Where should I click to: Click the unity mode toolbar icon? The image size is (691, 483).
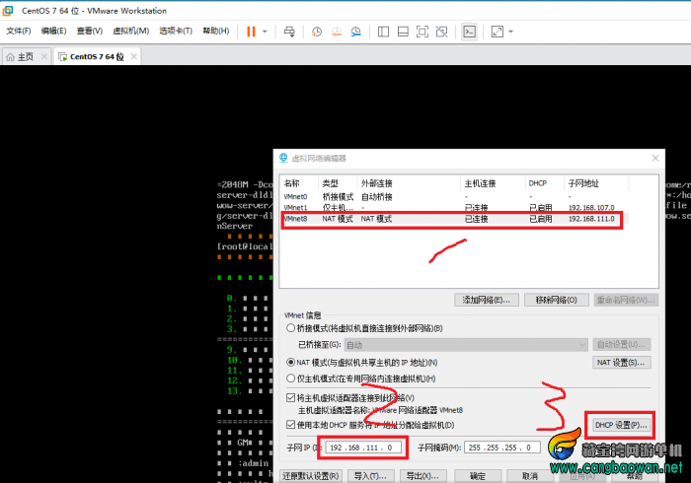(441, 32)
